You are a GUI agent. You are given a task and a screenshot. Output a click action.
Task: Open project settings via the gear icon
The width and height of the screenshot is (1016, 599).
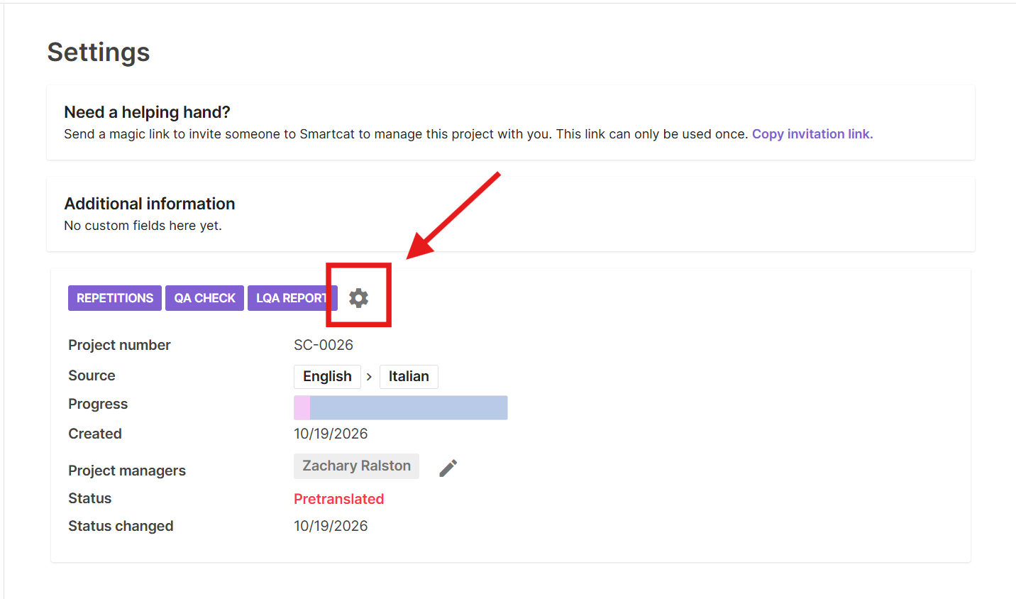click(x=358, y=298)
